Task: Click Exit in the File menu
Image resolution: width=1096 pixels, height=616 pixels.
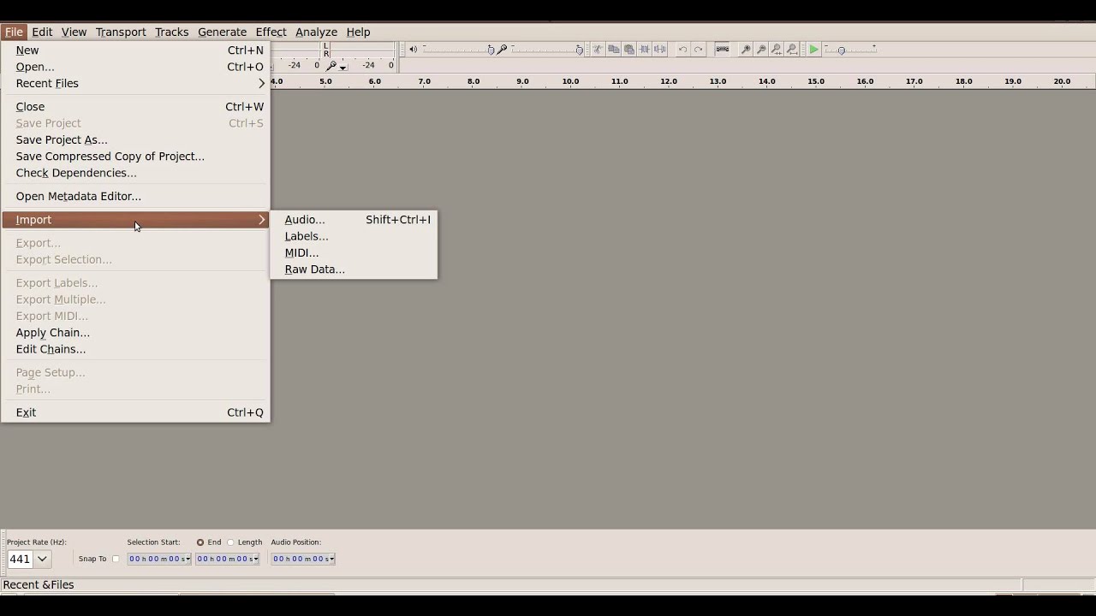Action: click(x=135, y=412)
